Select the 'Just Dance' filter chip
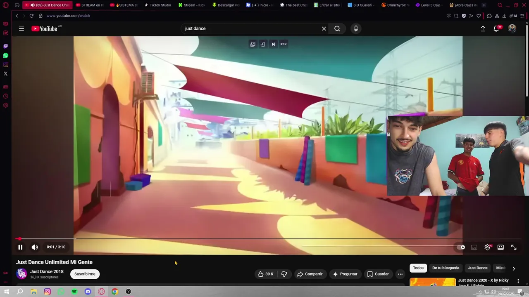This screenshot has height=297, width=529. click(478, 268)
